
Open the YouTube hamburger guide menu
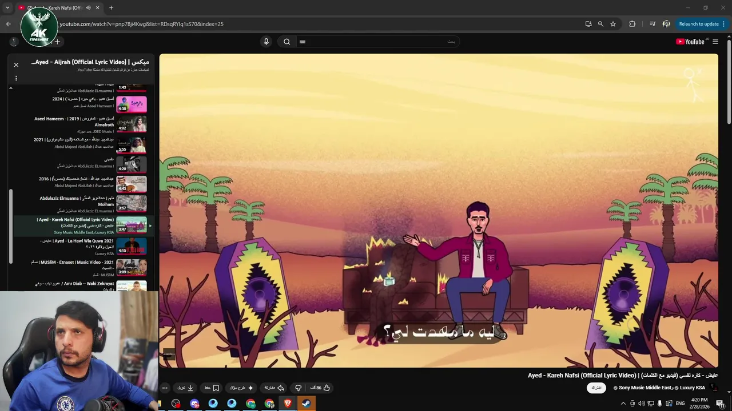click(x=715, y=41)
